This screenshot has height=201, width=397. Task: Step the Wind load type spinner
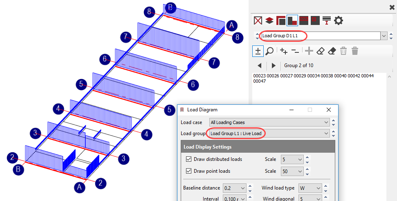(x=325, y=188)
